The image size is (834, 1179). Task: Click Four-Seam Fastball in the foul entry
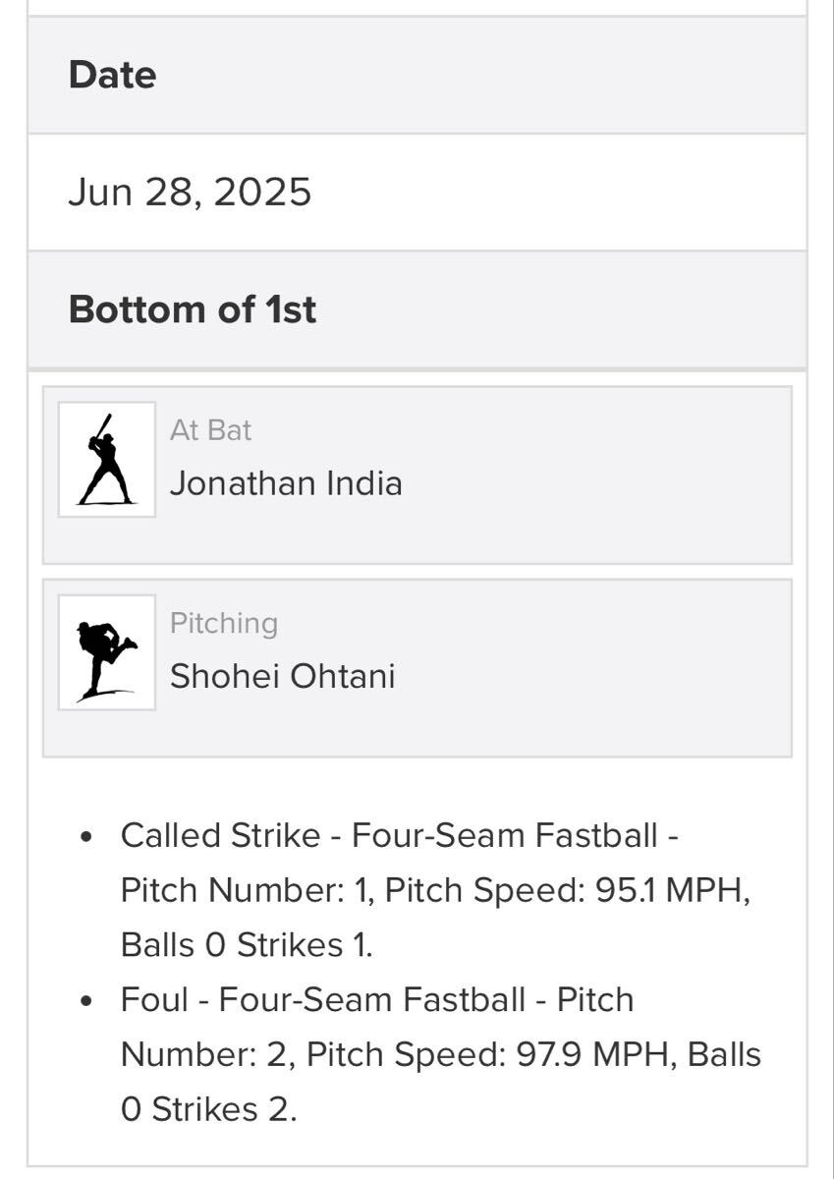pyautogui.click(x=371, y=1000)
